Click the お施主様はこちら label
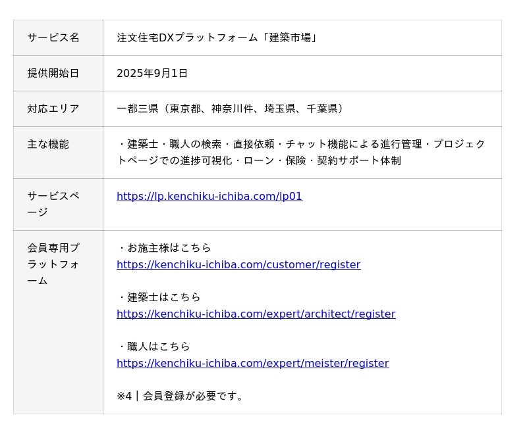The width and height of the screenshot is (527, 434). 165,248
